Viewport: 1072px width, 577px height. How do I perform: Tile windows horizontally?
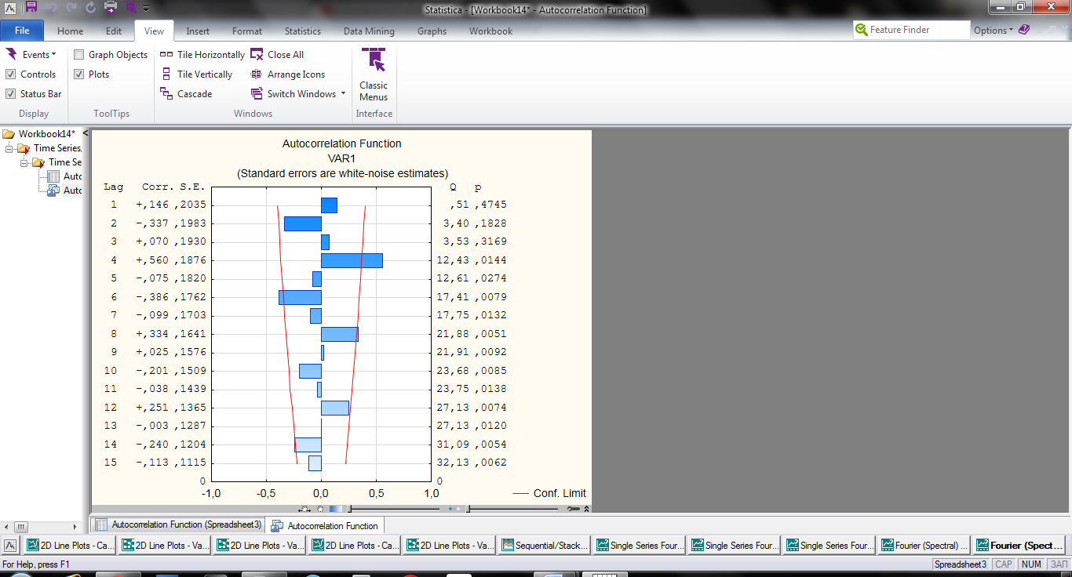[x=202, y=55]
